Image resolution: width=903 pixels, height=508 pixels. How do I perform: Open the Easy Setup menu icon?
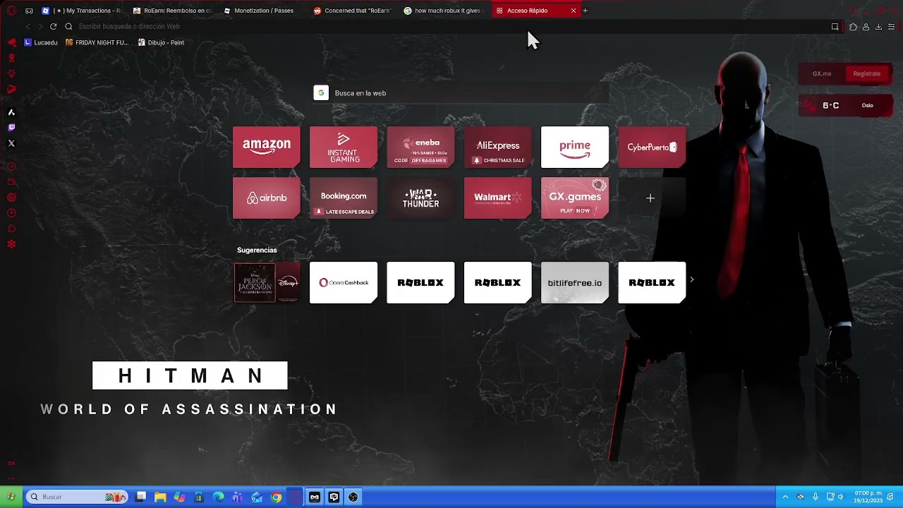[x=891, y=27]
